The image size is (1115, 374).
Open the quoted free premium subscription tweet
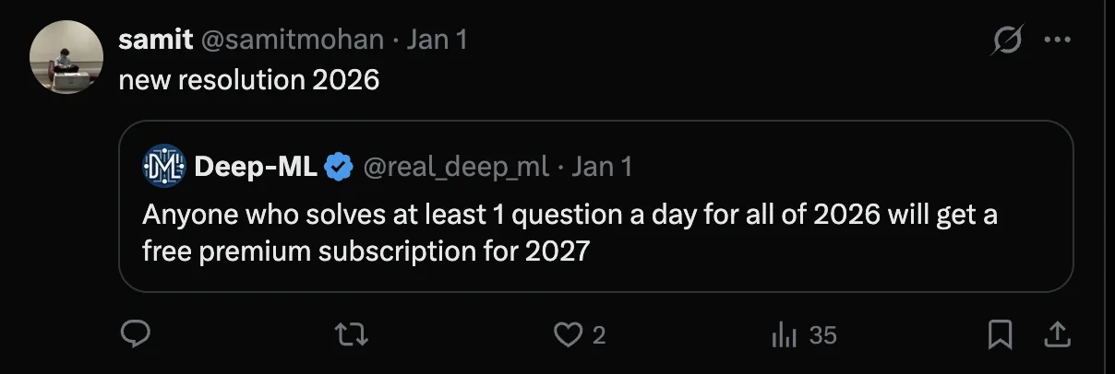click(569, 233)
